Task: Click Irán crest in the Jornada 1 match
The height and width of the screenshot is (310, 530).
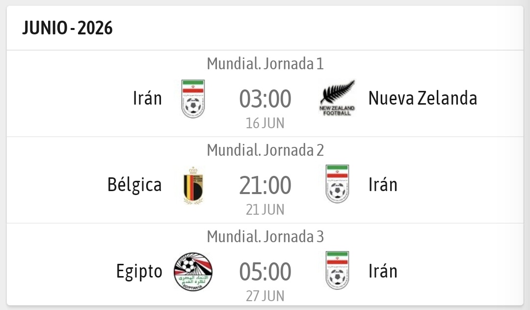Action: [193, 99]
